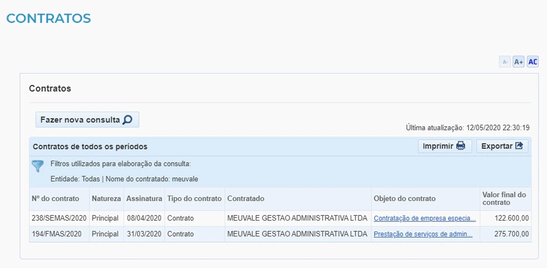Click the Última atualização timestamp text
Image resolution: width=547 pixels, height=268 pixels.
[468, 128]
